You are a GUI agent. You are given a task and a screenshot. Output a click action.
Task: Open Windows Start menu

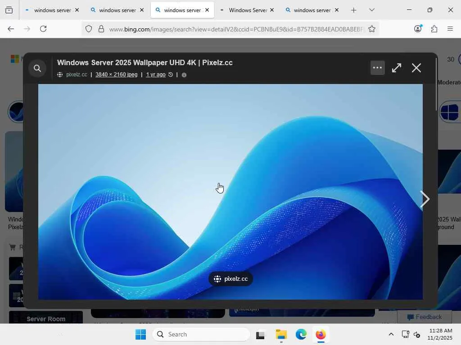pos(140,334)
